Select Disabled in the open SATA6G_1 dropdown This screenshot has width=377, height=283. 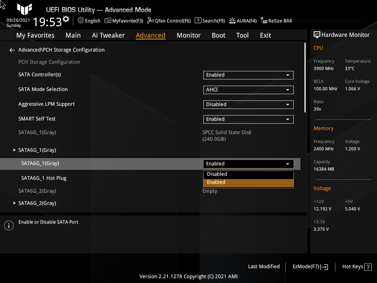coord(248,174)
